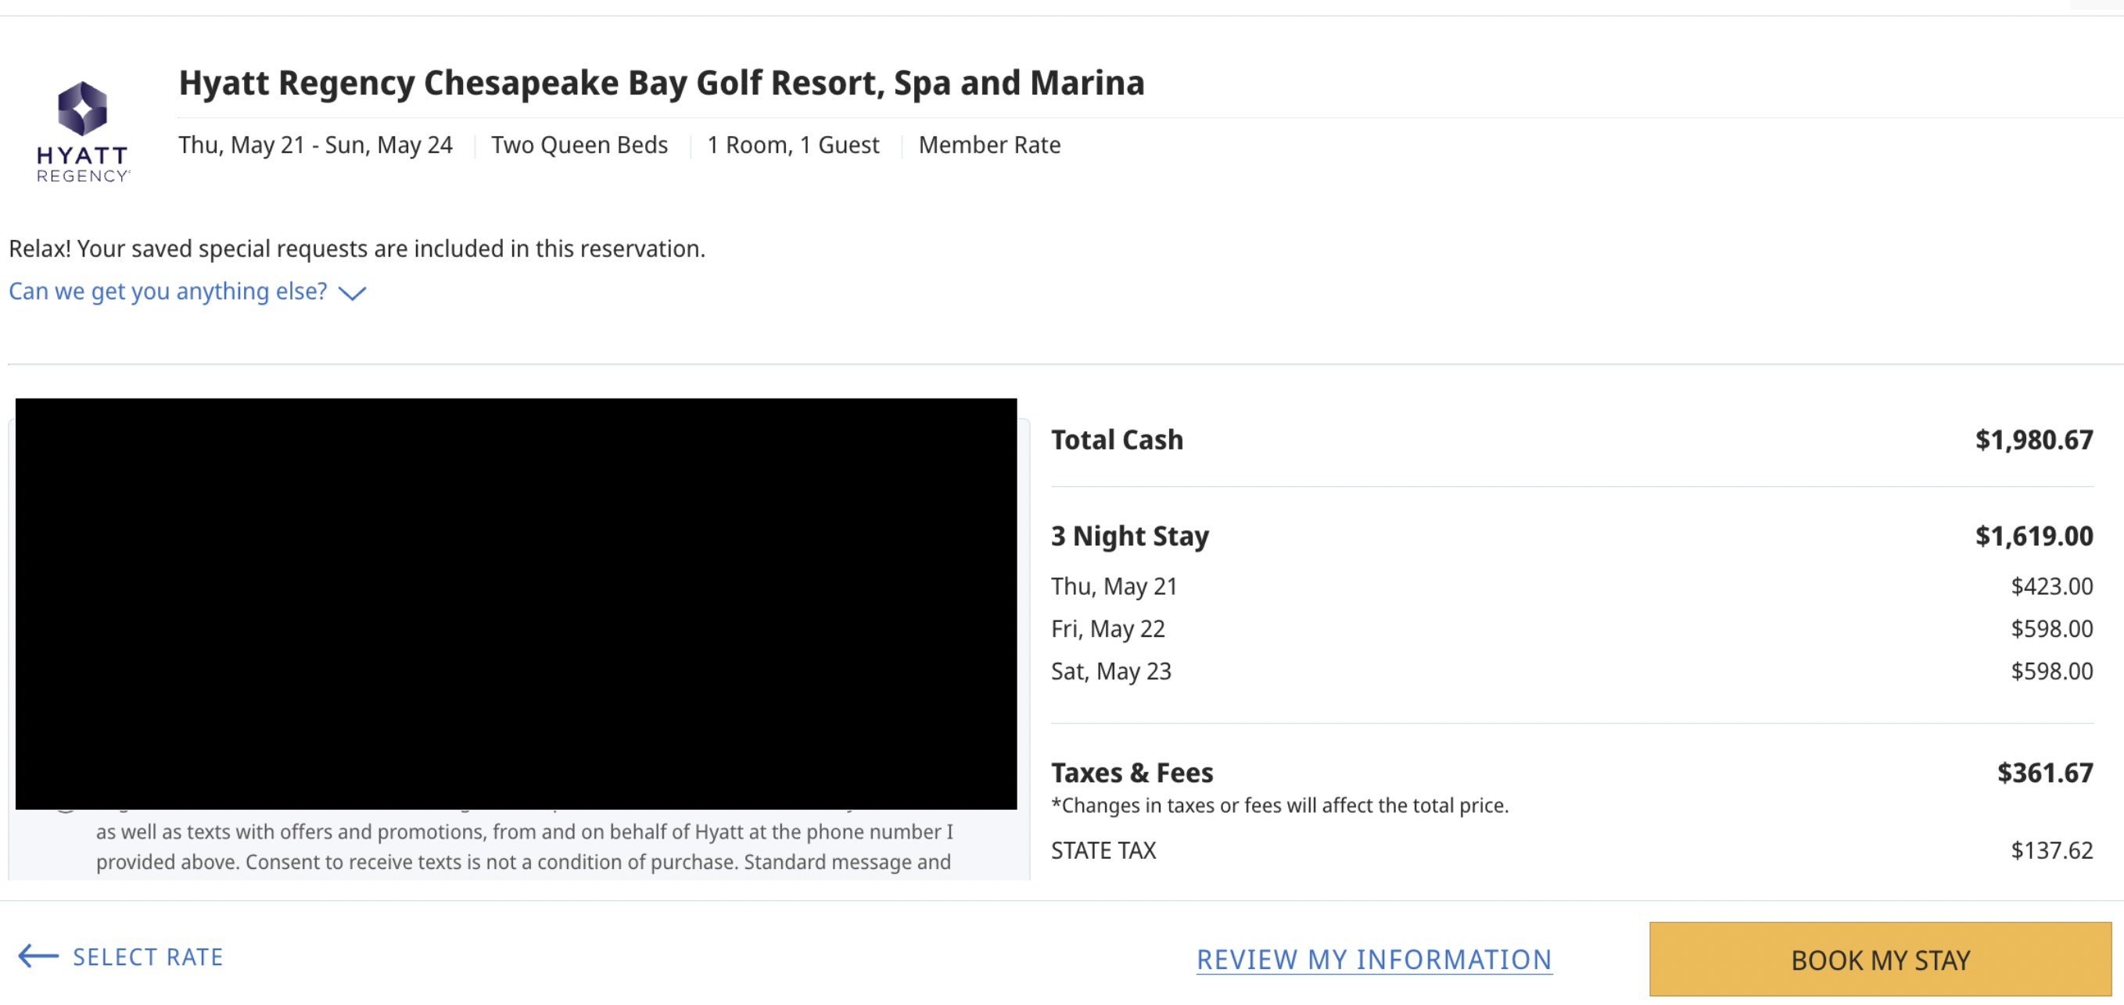Select the Thu, May 21 nightly rate row
This screenshot has height=1005, width=2124.
click(x=1114, y=587)
